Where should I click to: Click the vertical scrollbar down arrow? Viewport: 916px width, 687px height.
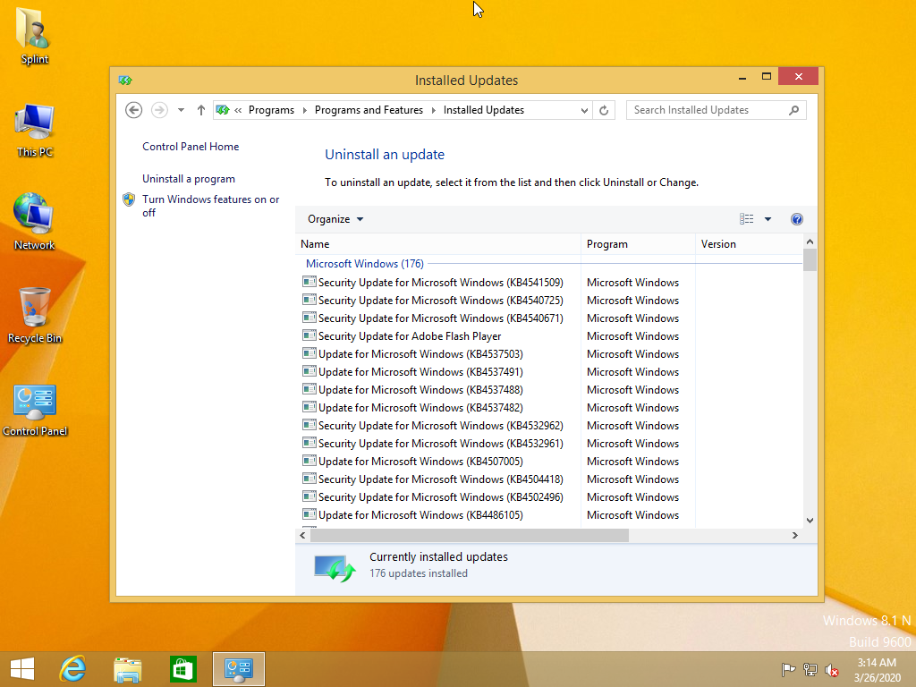pos(810,521)
